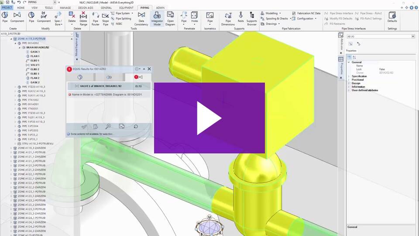The width and height of the screenshot is (419, 236).
Task: Select GASK 1 in the model tree
Action: pos(35,52)
